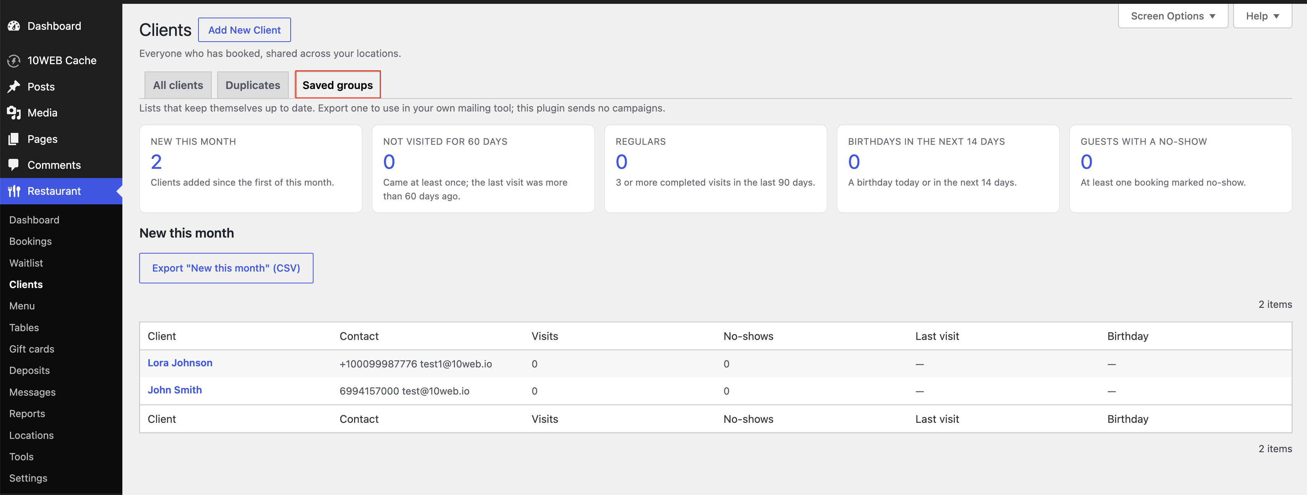Click Add New Client button
This screenshot has height=495, width=1307.
pos(244,30)
